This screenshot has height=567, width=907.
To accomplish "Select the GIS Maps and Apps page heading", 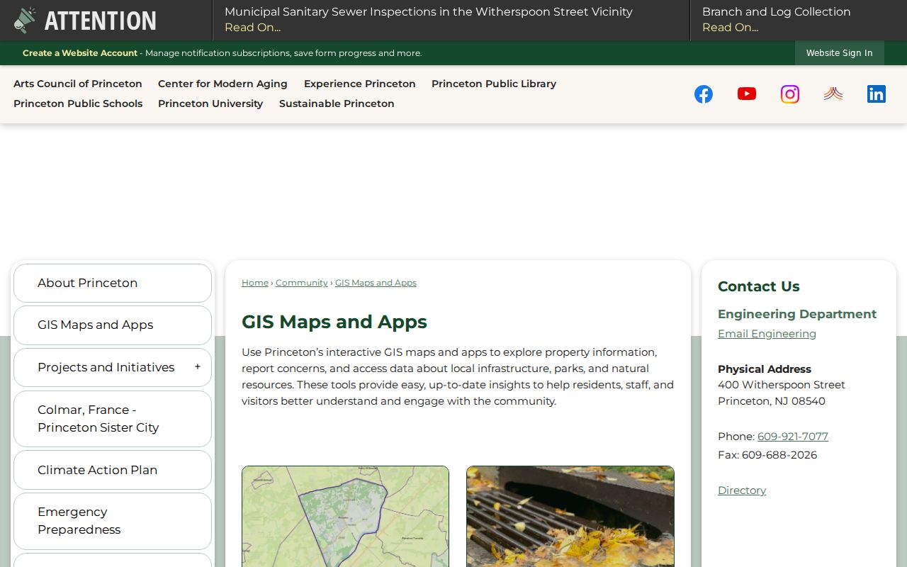I will (334, 322).
